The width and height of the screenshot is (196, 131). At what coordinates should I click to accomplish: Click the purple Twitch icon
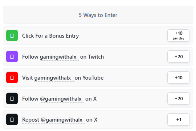[x=12, y=56]
